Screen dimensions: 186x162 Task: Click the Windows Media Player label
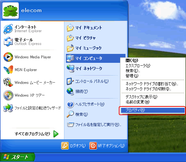(33, 57)
